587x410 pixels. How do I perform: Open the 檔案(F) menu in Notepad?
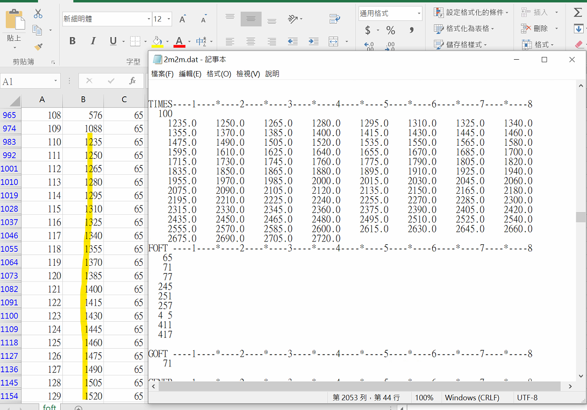click(x=162, y=74)
